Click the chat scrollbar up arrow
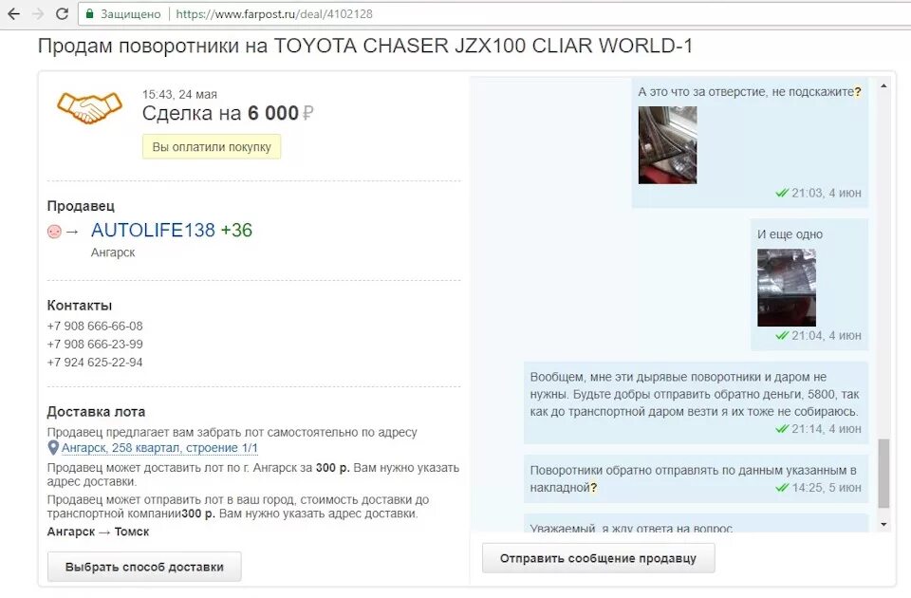Viewport: 911px width, 598px height. [883, 86]
